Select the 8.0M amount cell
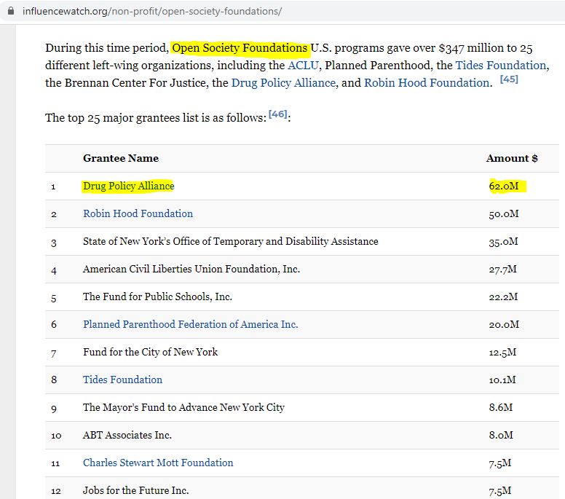 pyautogui.click(x=501, y=435)
